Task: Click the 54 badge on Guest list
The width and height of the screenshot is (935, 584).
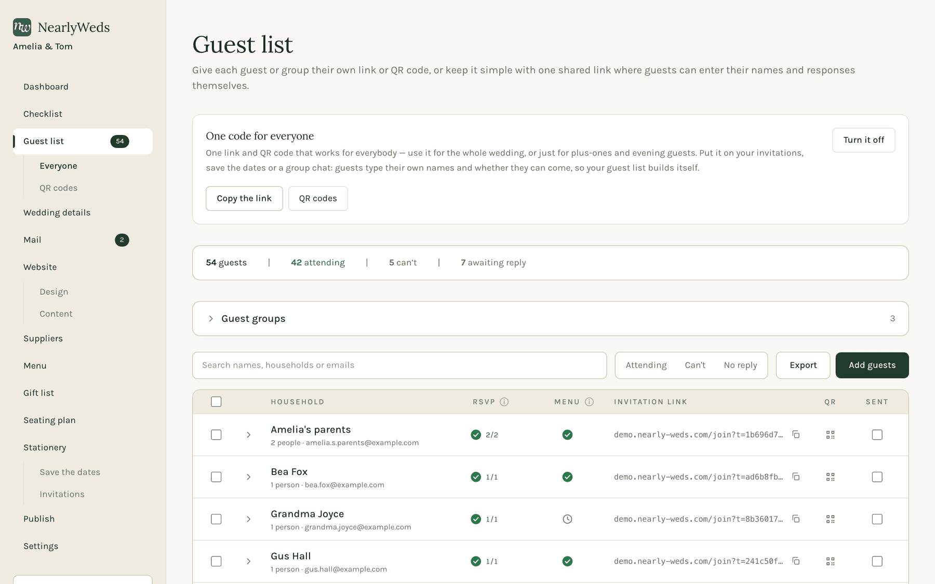Action: tap(119, 141)
